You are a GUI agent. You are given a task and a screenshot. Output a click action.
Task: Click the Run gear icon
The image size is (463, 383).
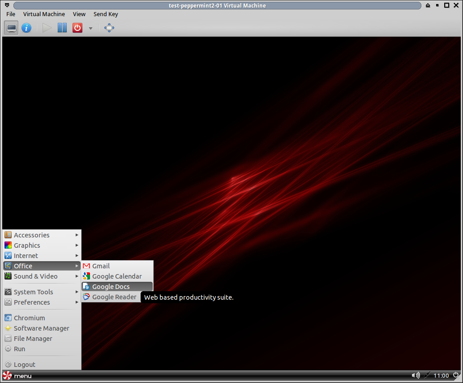(8, 349)
